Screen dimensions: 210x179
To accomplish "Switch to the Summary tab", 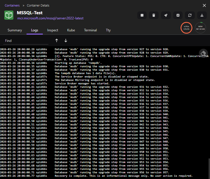I will point(15,30).
